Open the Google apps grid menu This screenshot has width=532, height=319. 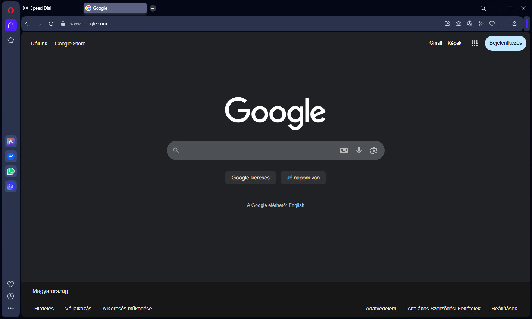pyautogui.click(x=474, y=43)
